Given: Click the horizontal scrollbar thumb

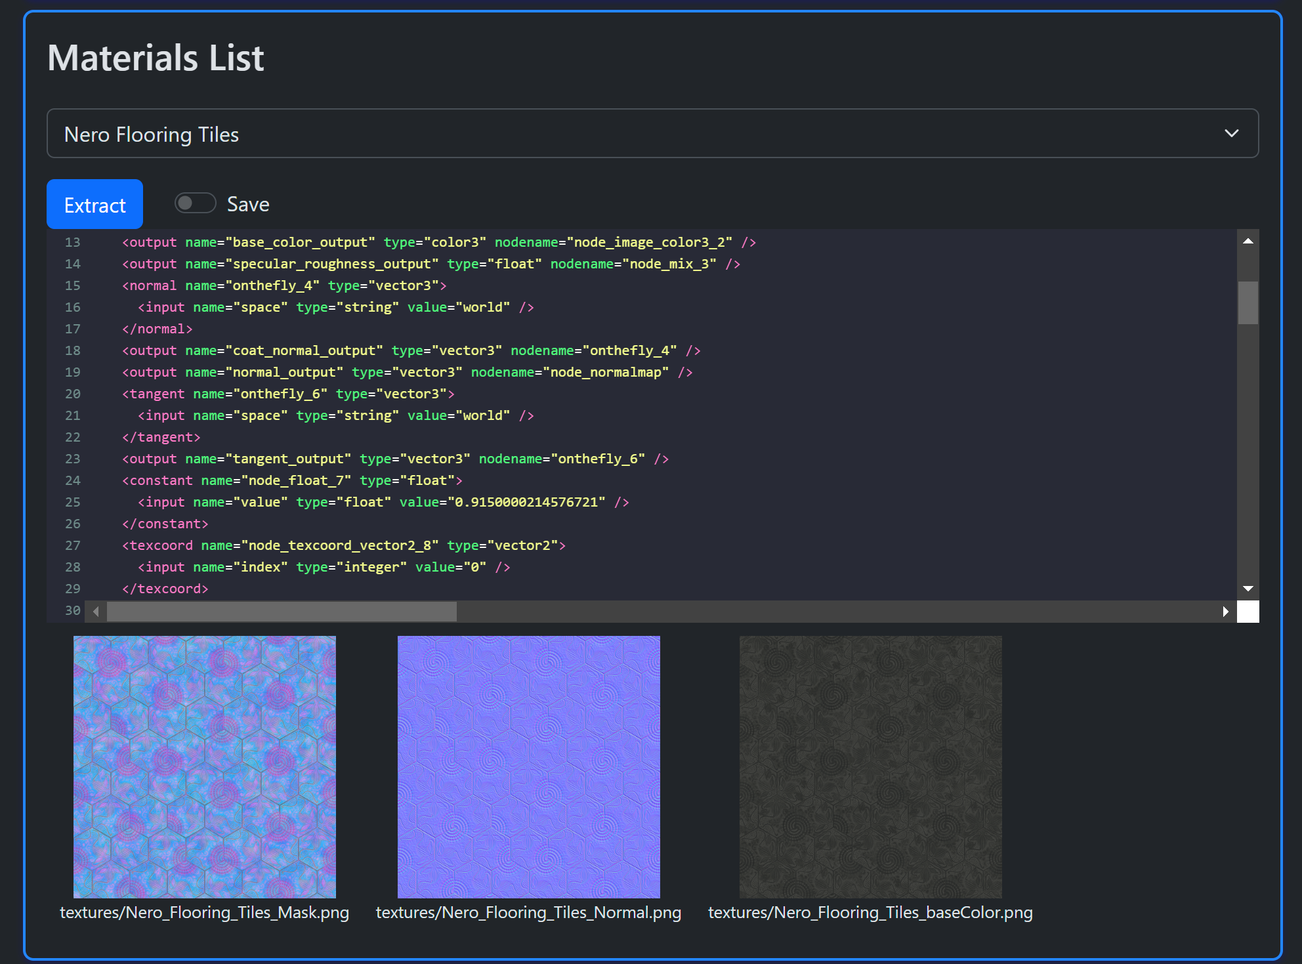Looking at the screenshot, I should (282, 612).
